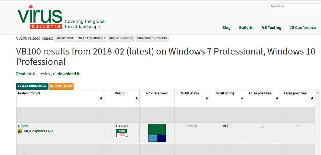
Task: Open the Bulletin menu item
Action: (x=246, y=28)
